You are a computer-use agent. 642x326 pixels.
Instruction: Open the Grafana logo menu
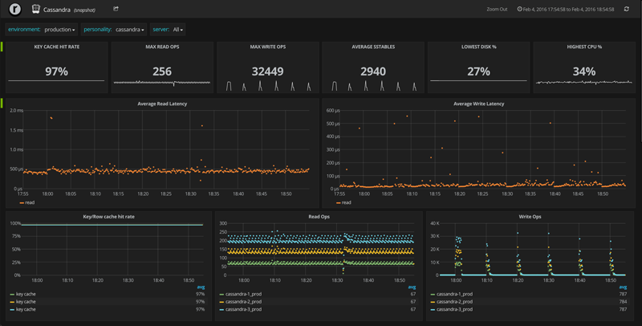(15, 9)
